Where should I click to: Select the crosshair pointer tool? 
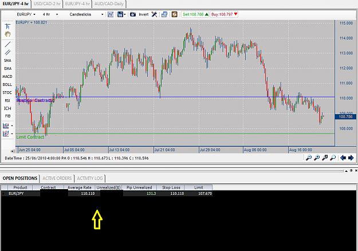[7, 26]
